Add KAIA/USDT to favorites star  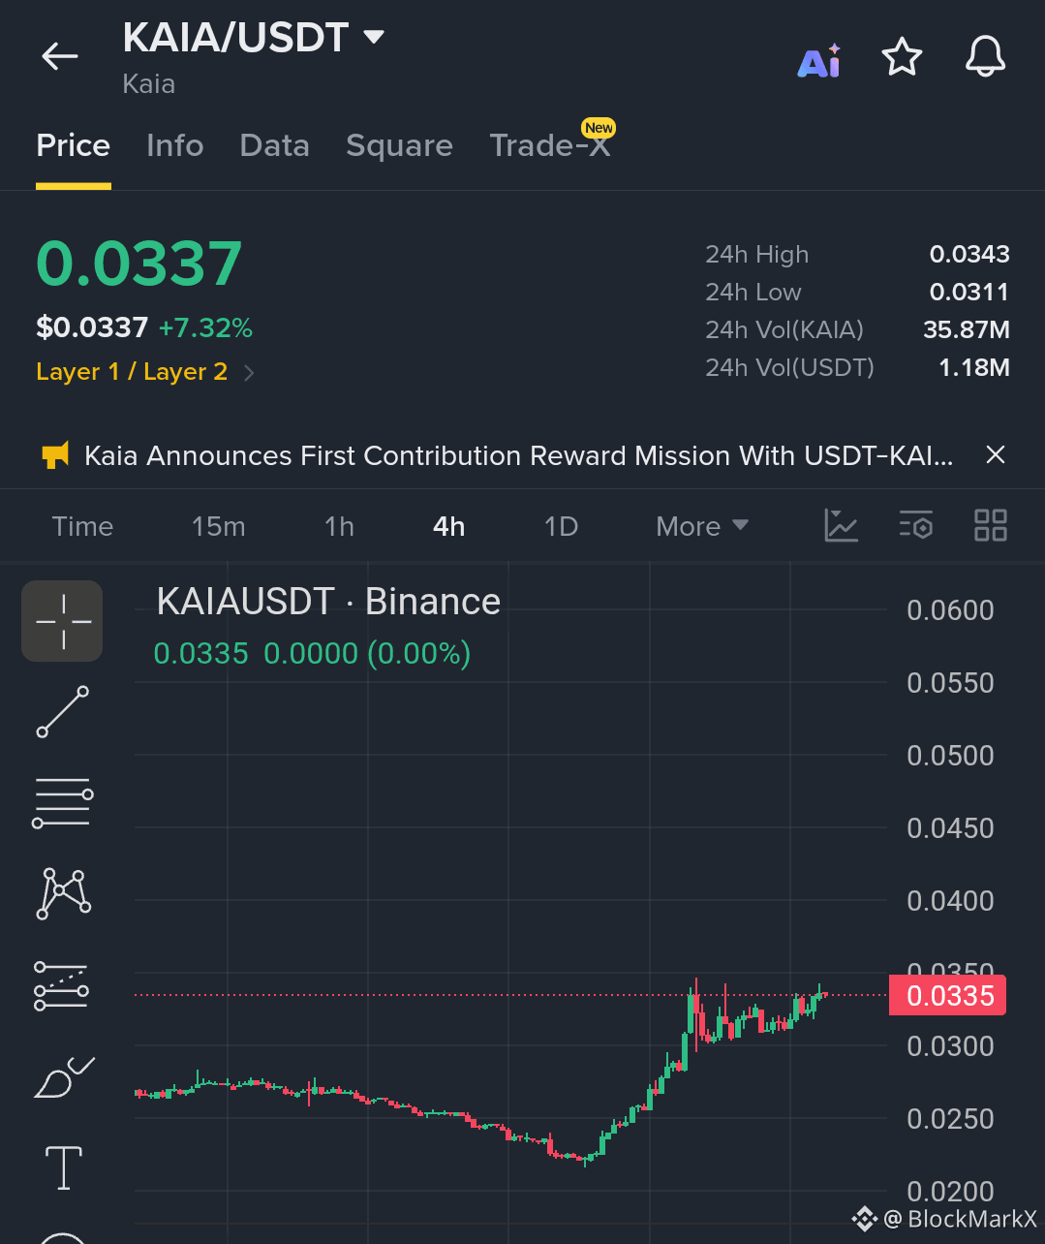tap(902, 57)
